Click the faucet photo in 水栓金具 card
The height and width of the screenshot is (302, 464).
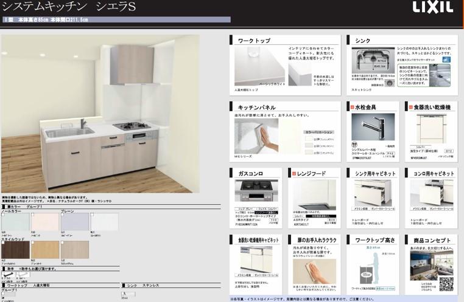click(373, 126)
